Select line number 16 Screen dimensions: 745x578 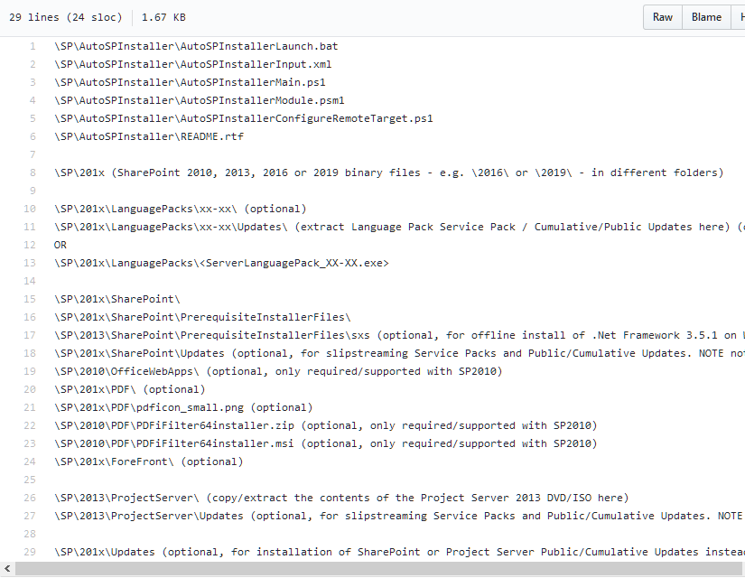coord(30,317)
